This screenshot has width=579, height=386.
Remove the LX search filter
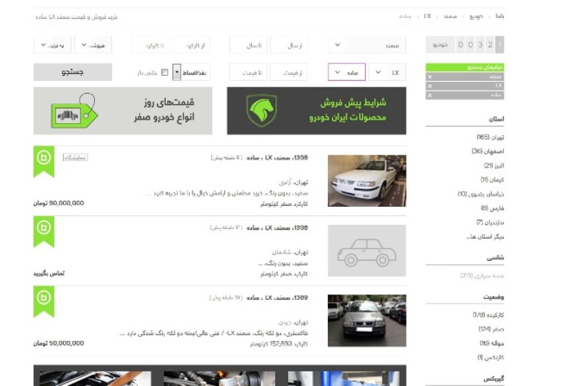(429, 86)
